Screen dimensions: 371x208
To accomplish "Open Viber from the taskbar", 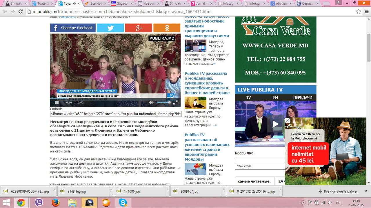I will click(x=39, y=203).
